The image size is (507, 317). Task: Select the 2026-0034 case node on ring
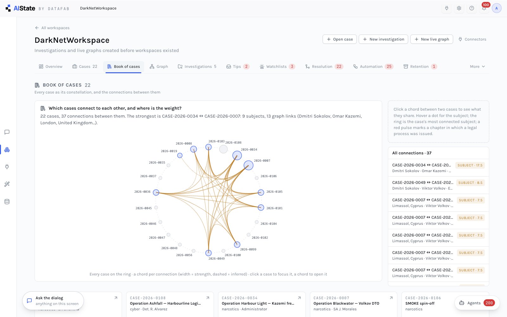coord(237,155)
